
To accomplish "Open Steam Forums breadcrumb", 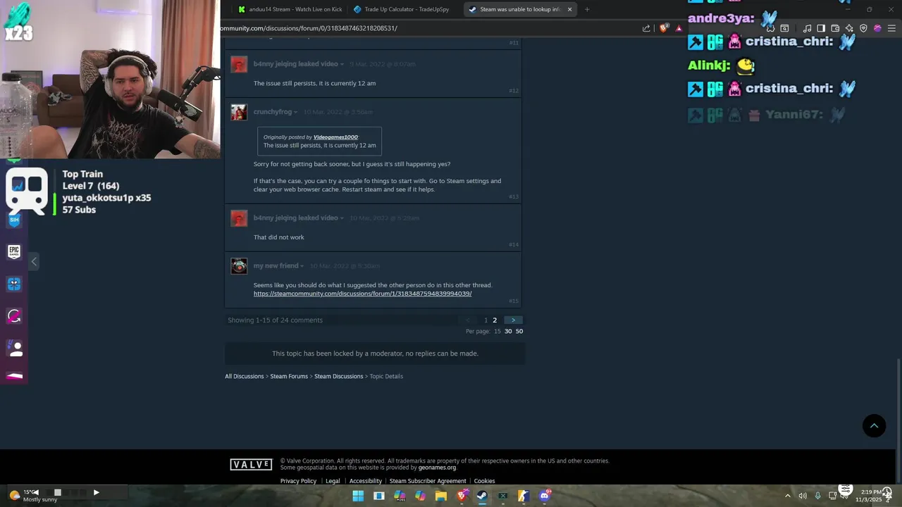I will point(289,376).
